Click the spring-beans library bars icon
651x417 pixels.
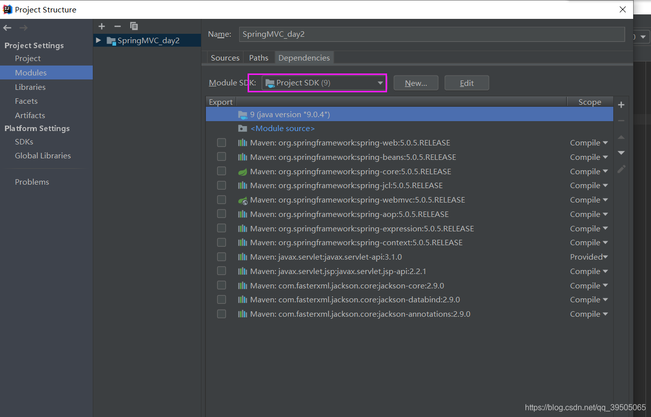pyautogui.click(x=243, y=157)
